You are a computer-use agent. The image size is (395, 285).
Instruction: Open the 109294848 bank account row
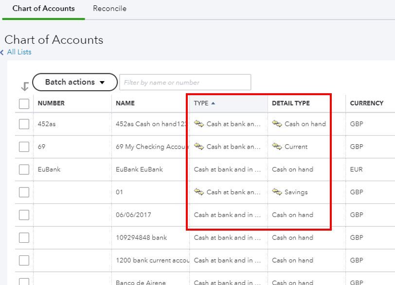pyautogui.click(x=141, y=237)
